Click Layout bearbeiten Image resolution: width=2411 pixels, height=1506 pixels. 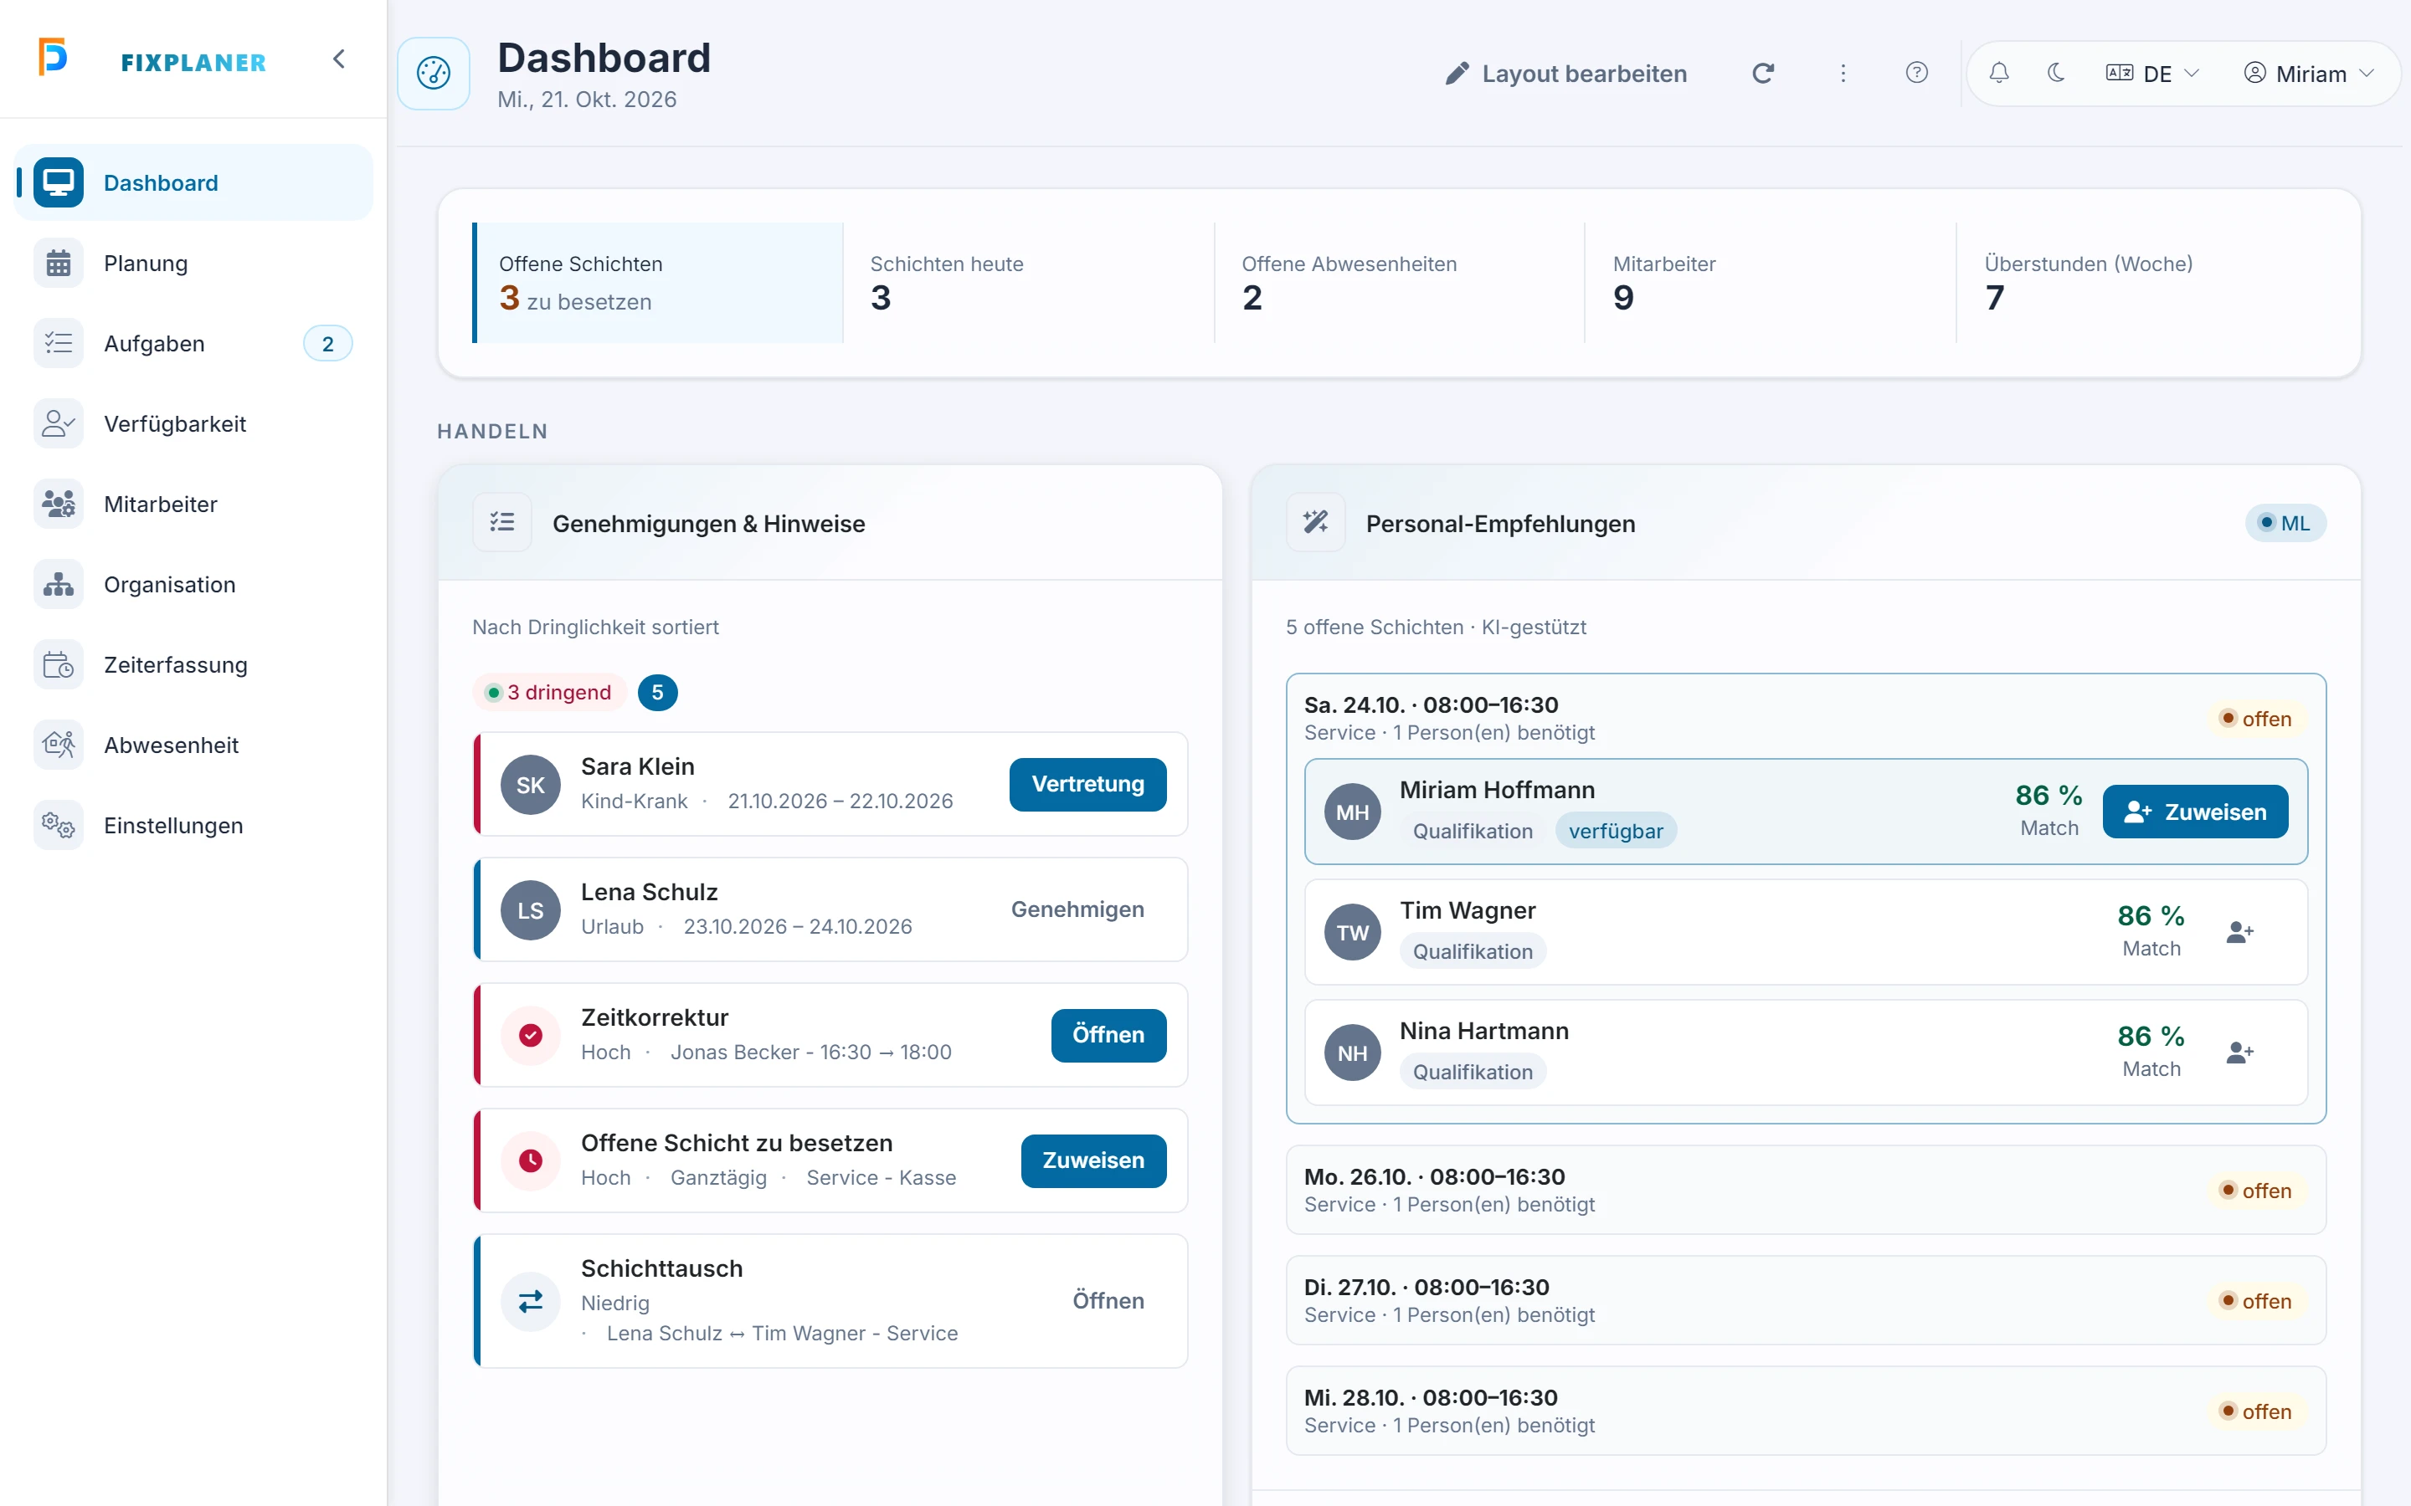pyautogui.click(x=1566, y=74)
